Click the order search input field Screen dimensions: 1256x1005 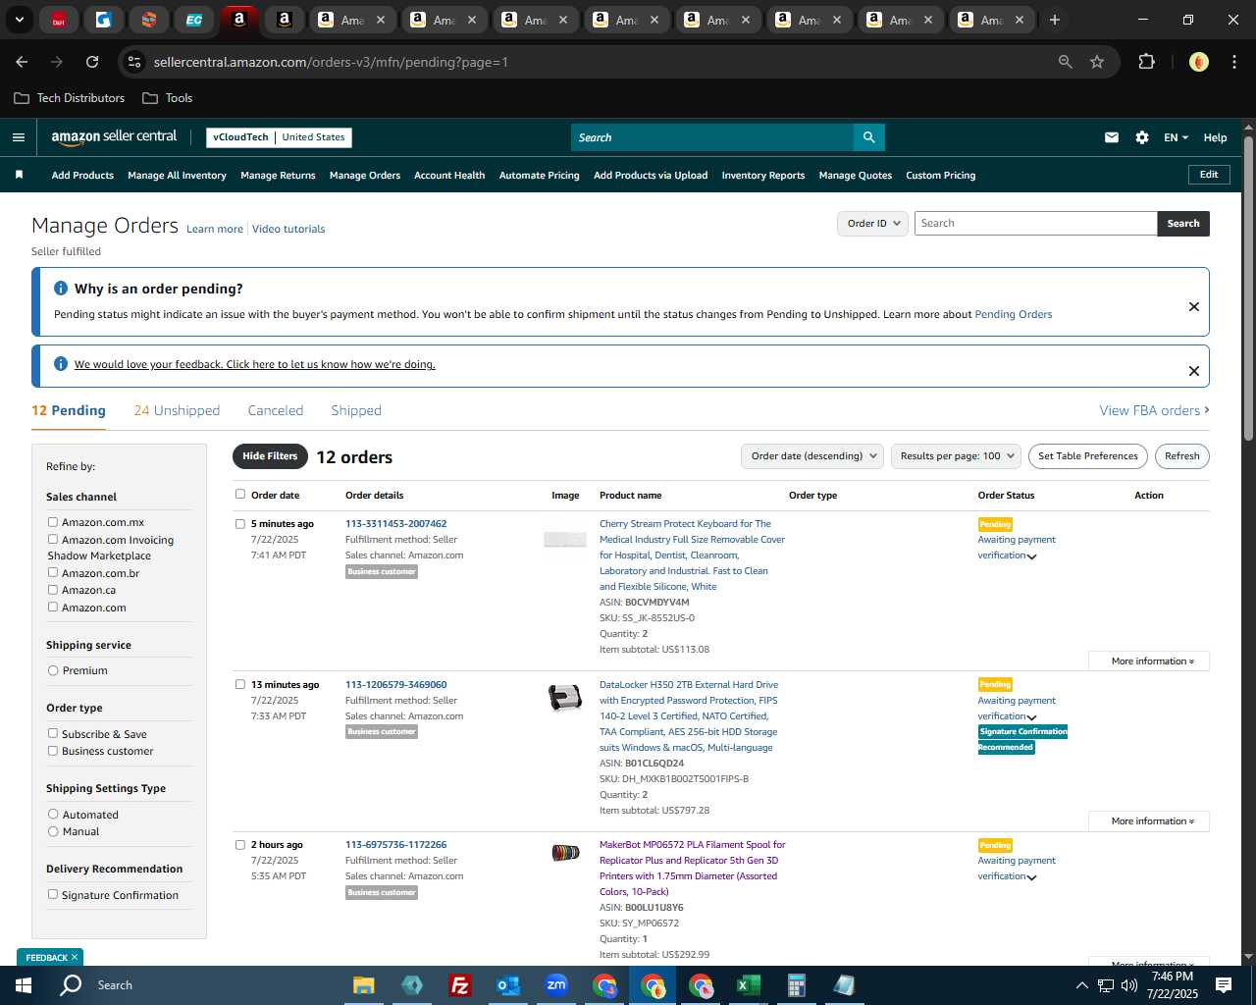tap(1035, 224)
